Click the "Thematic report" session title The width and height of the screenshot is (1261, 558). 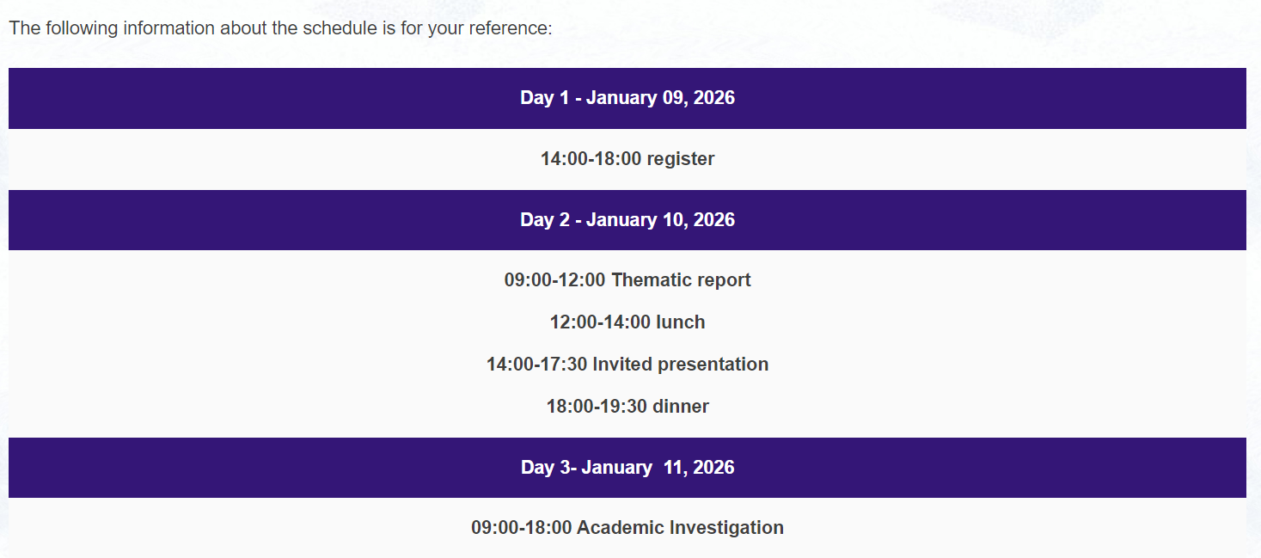(x=681, y=280)
